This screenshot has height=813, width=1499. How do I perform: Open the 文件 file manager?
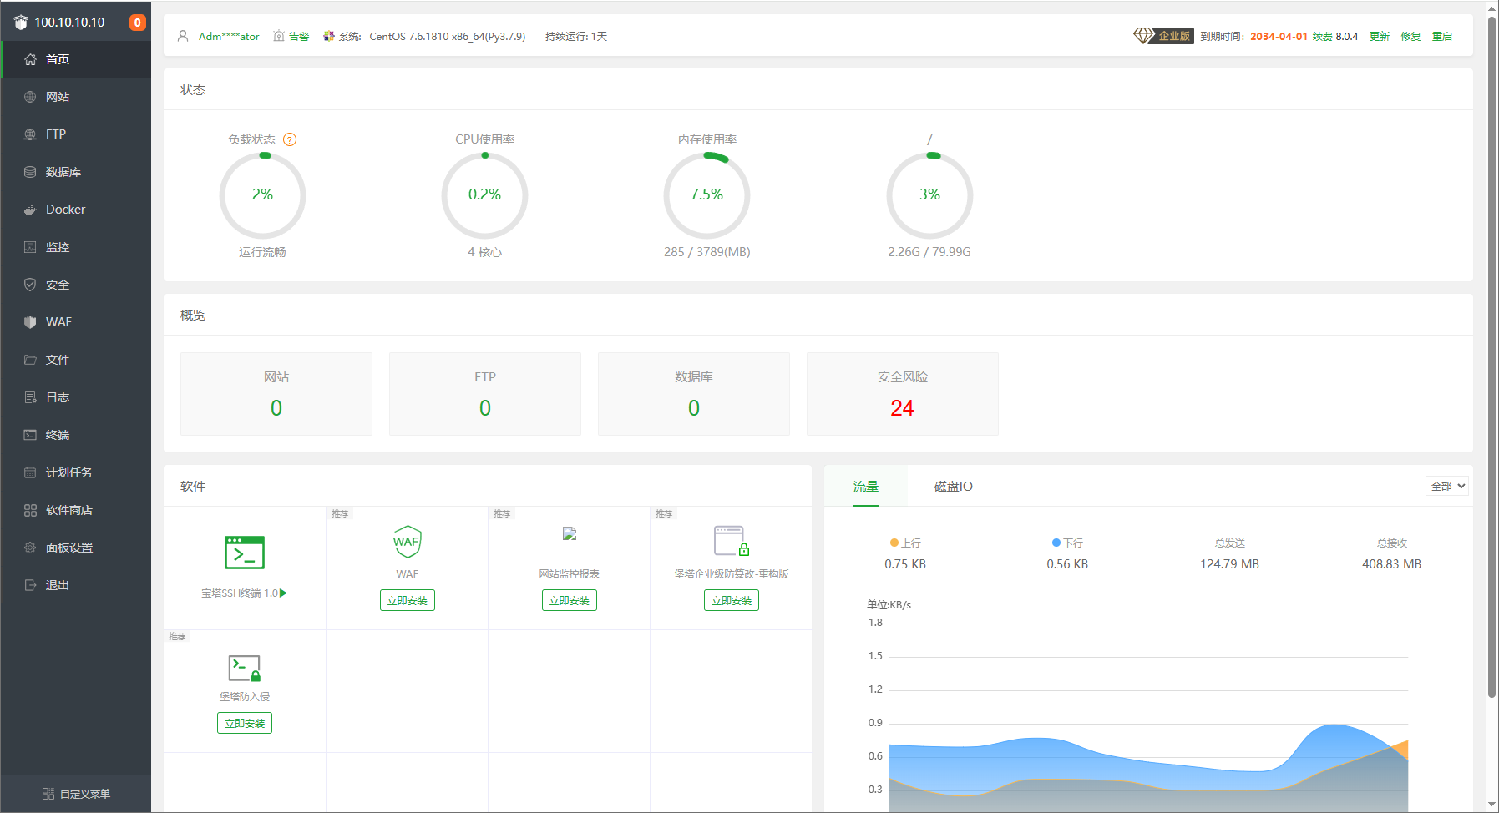(x=57, y=359)
